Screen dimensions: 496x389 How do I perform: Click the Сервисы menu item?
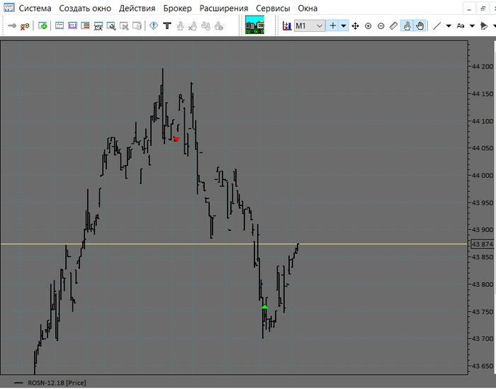point(273,9)
